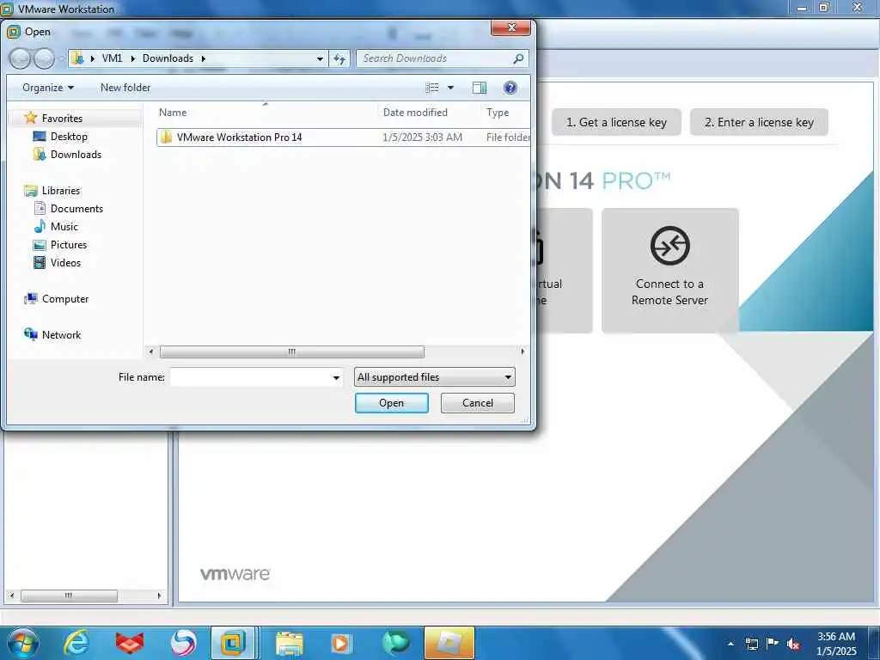Click the Favorites star in navigation pane
The width and height of the screenshot is (880, 660).
click(x=30, y=118)
